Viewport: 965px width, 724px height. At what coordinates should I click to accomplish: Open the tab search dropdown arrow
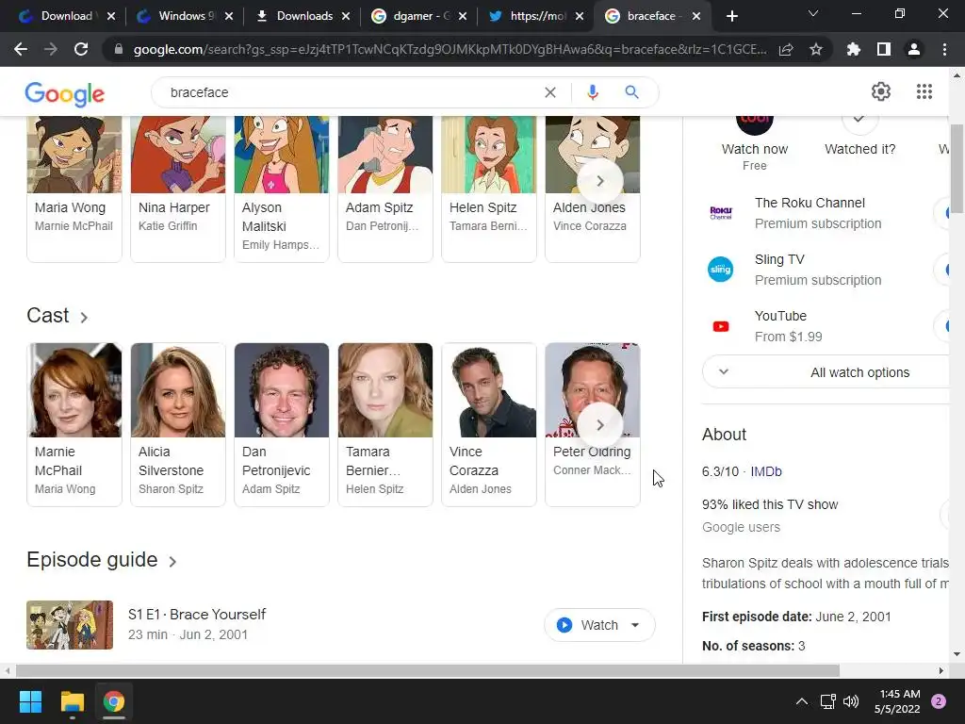pyautogui.click(x=813, y=13)
